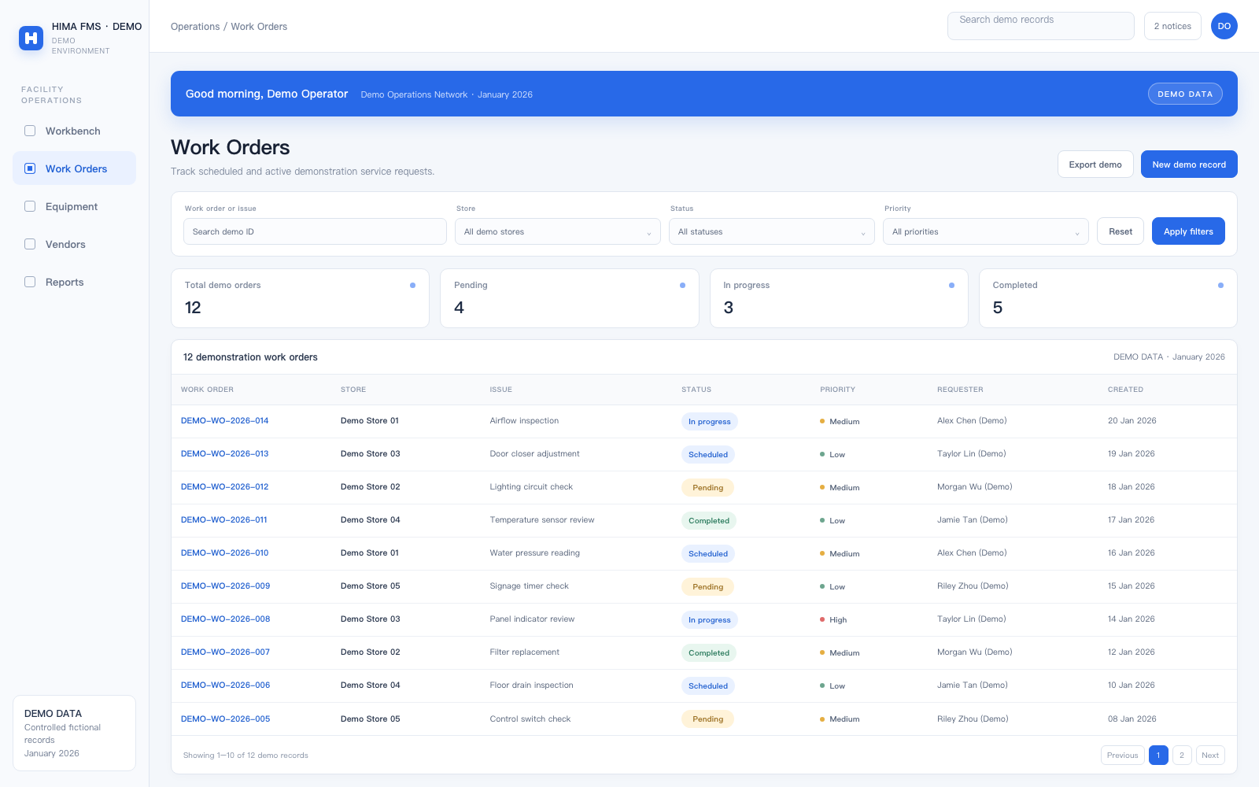Open work order DEMO-WO-2026-011
The height and width of the screenshot is (787, 1259).
[x=224, y=520]
